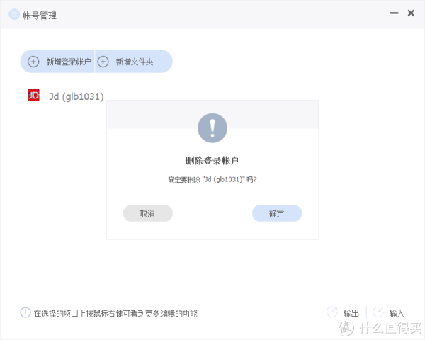Click the 帐号管理 app icon in title bar
Screen dimensions: 425x340
point(14,14)
